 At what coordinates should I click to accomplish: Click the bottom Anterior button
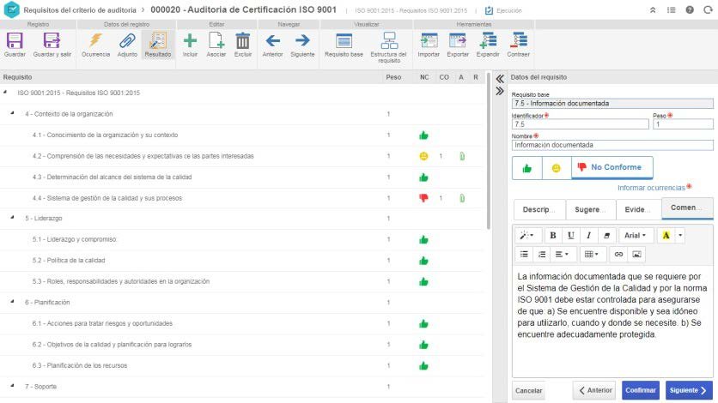(594, 391)
